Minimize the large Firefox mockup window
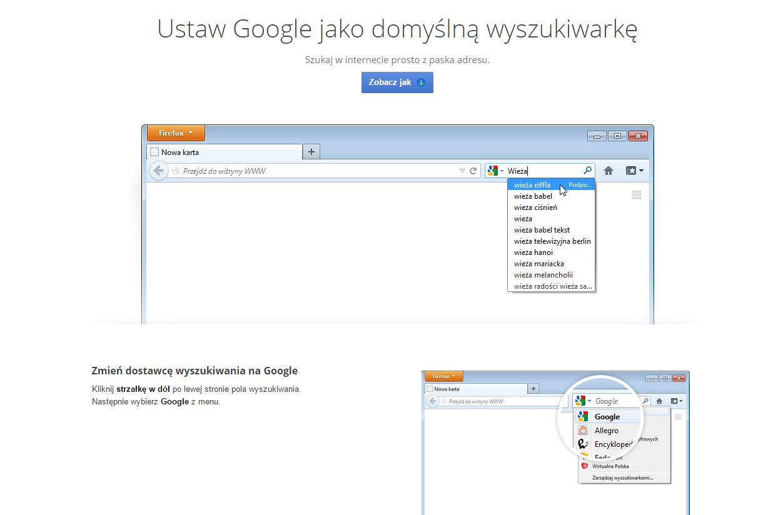The height and width of the screenshot is (515, 773). (x=597, y=136)
